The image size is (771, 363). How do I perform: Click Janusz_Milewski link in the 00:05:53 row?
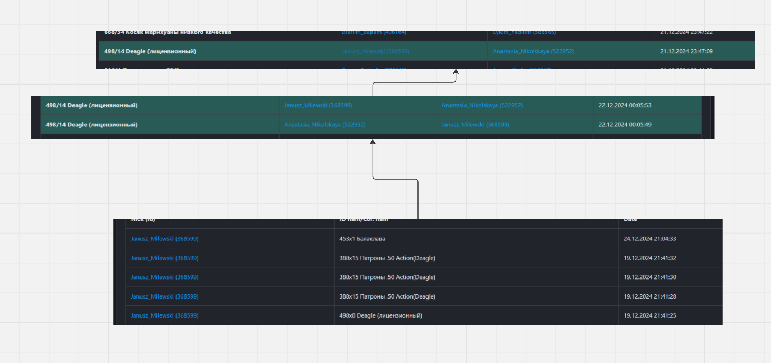pyautogui.click(x=318, y=105)
